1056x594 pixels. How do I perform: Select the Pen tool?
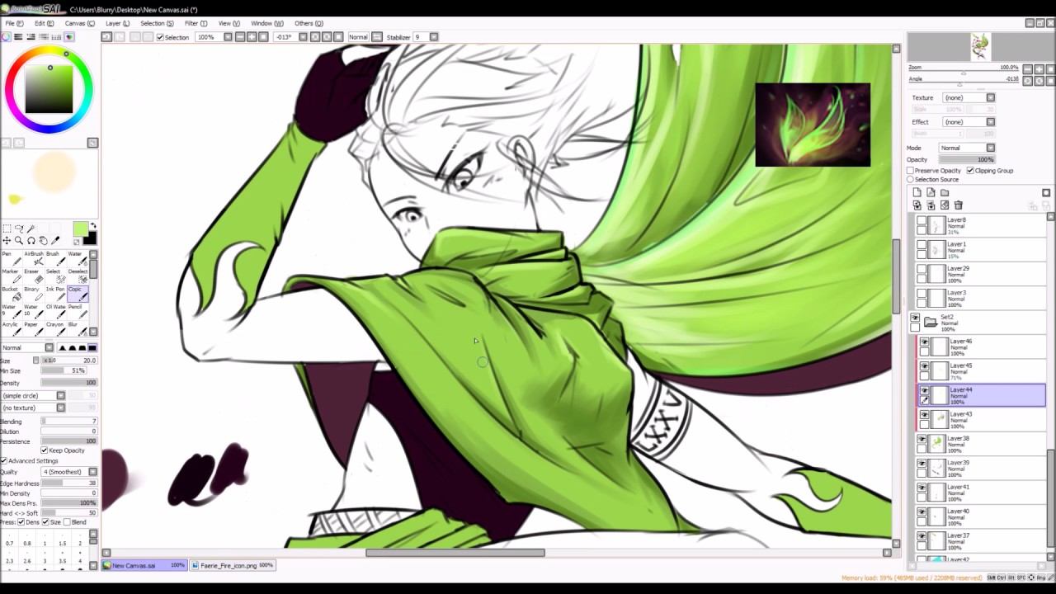[12, 259]
